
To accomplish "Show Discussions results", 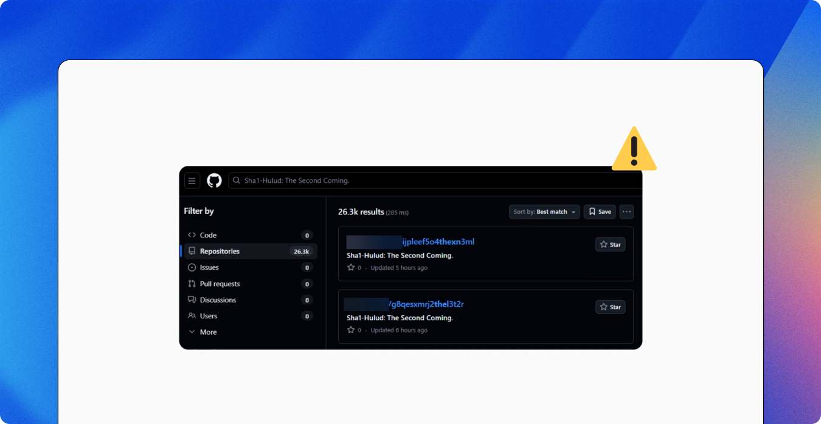I will click(x=218, y=300).
